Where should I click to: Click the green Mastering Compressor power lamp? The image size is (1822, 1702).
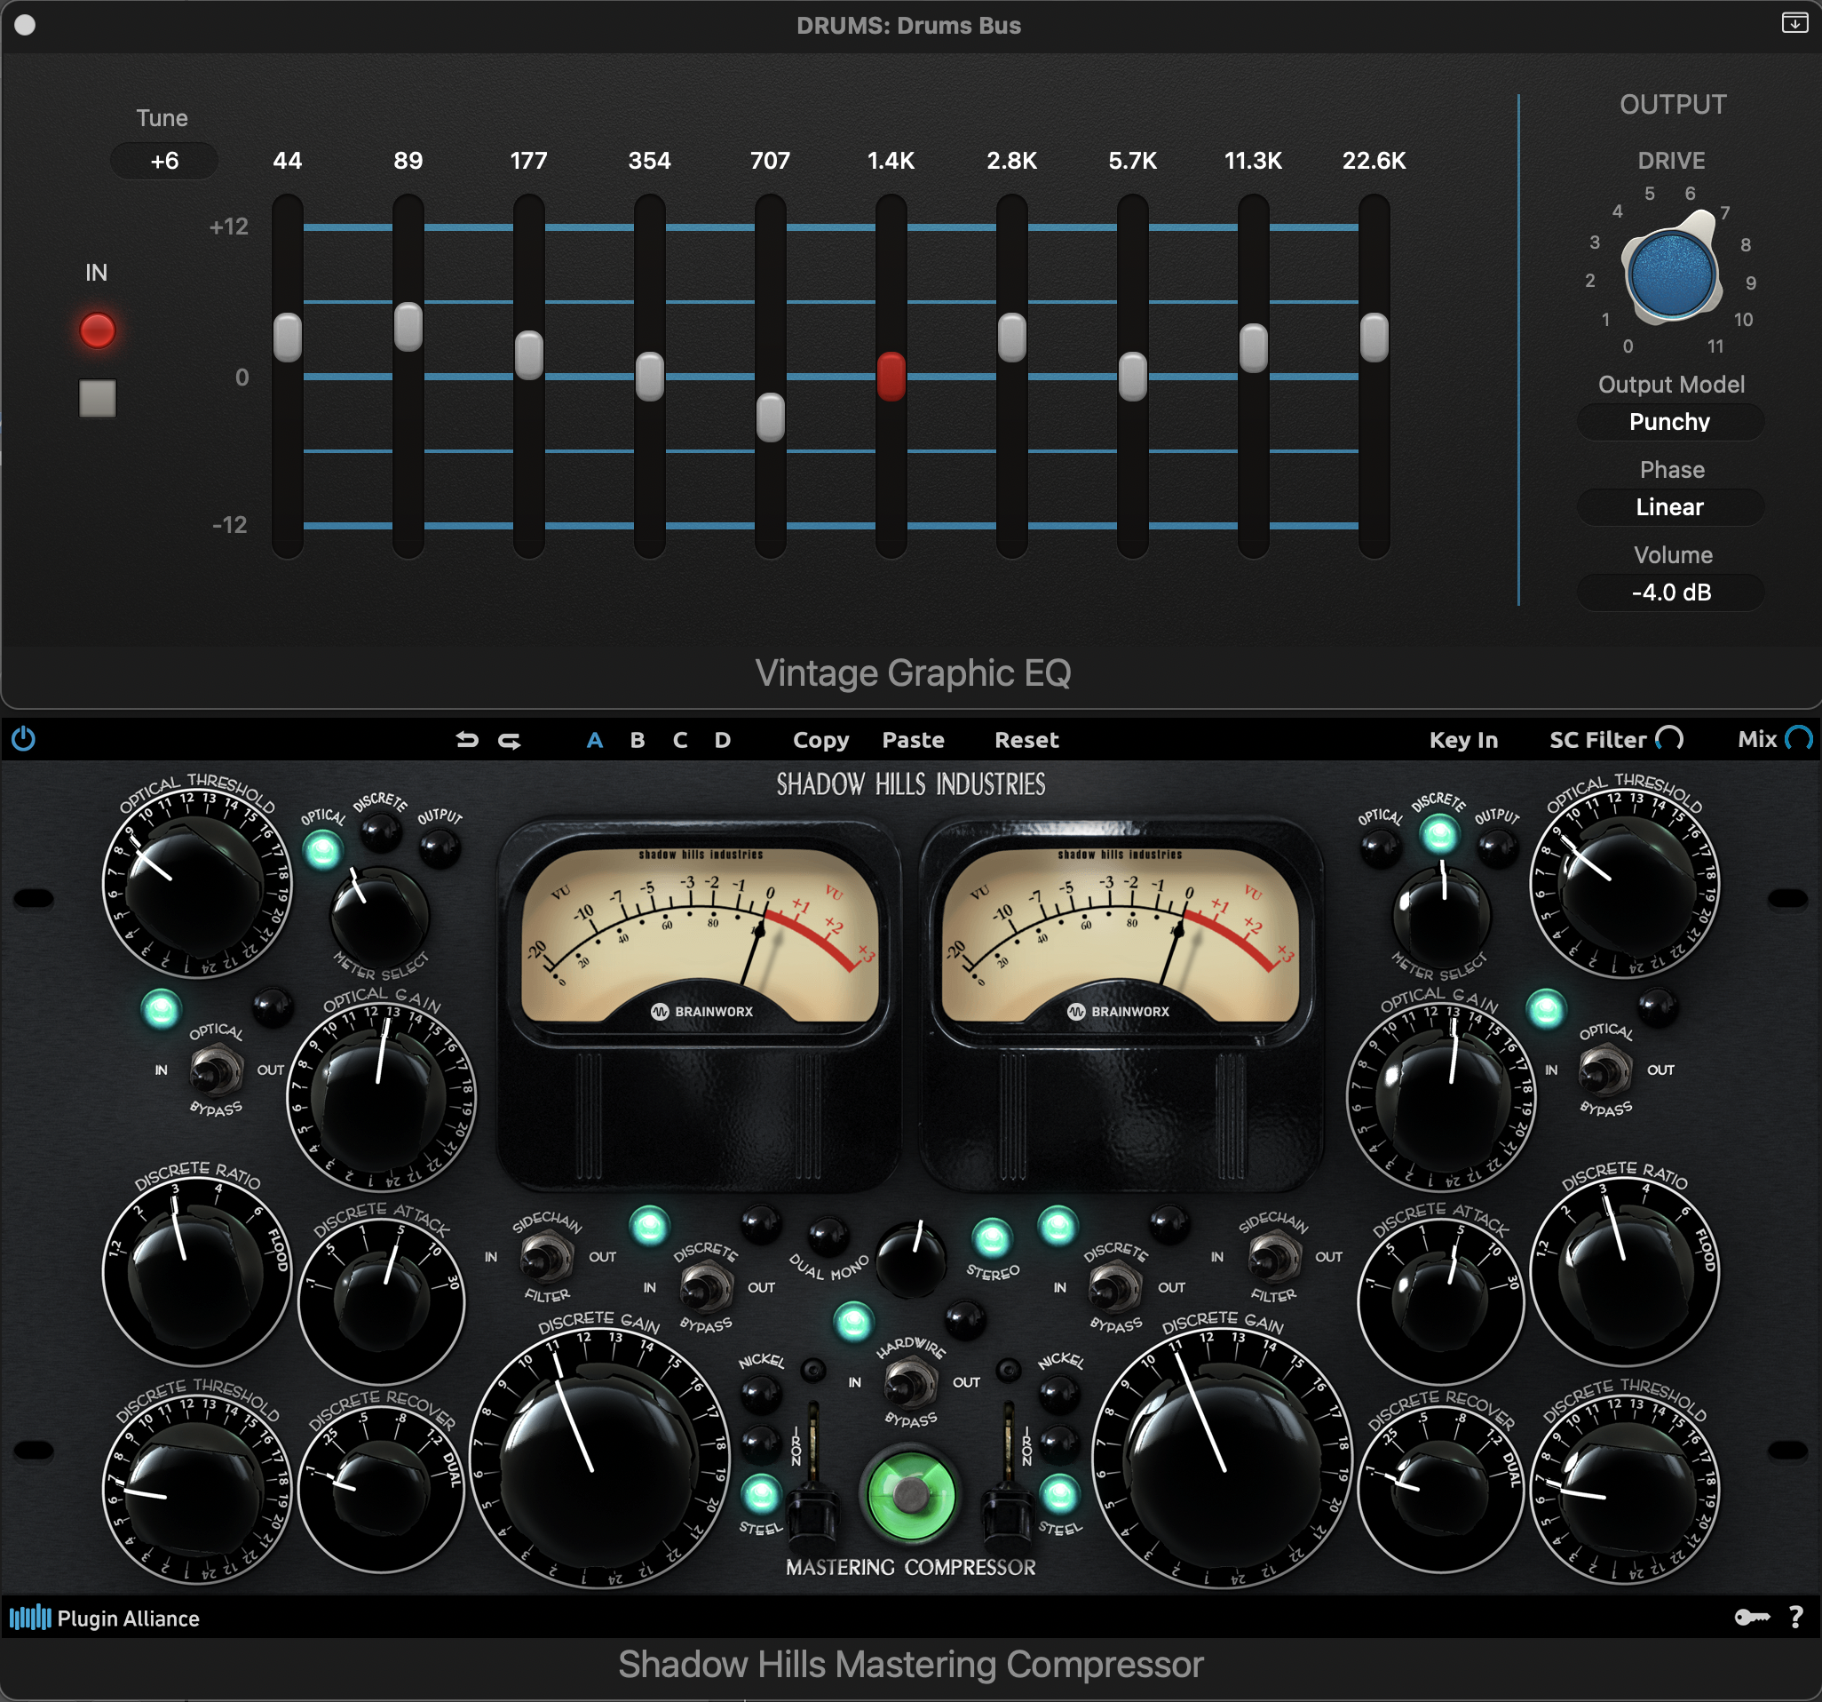click(909, 1494)
